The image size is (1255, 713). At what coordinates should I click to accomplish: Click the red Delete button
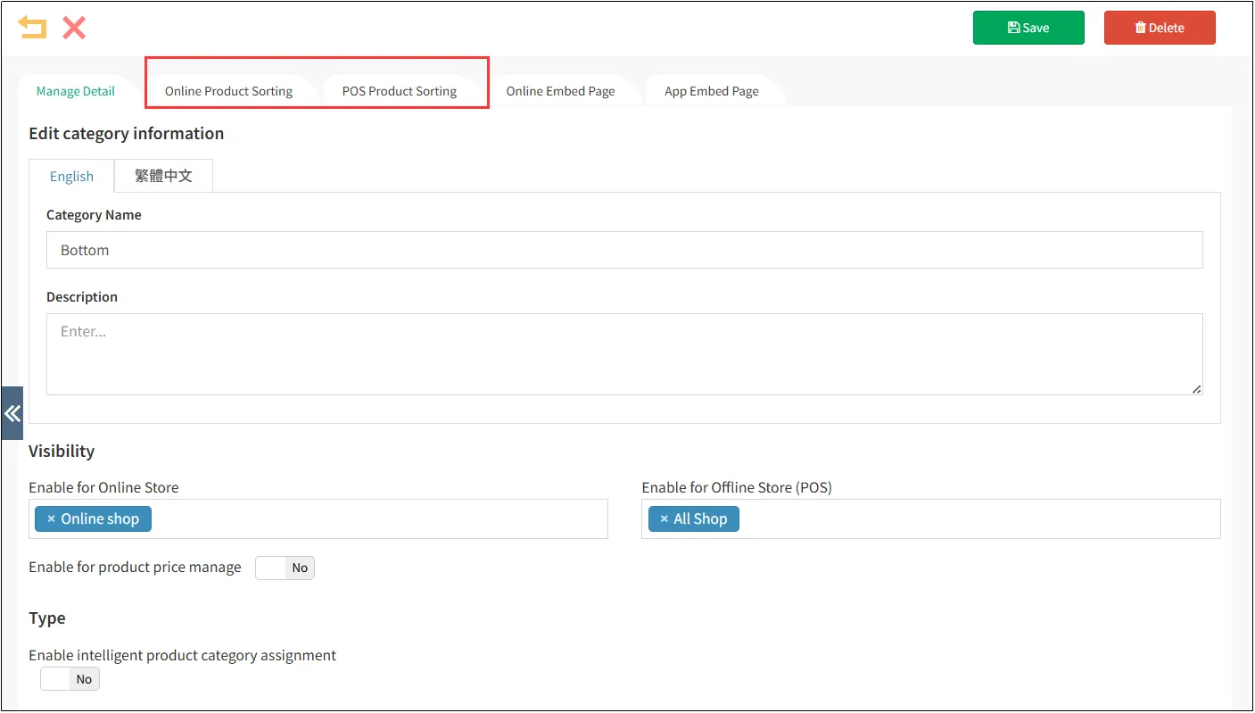coord(1159,28)
